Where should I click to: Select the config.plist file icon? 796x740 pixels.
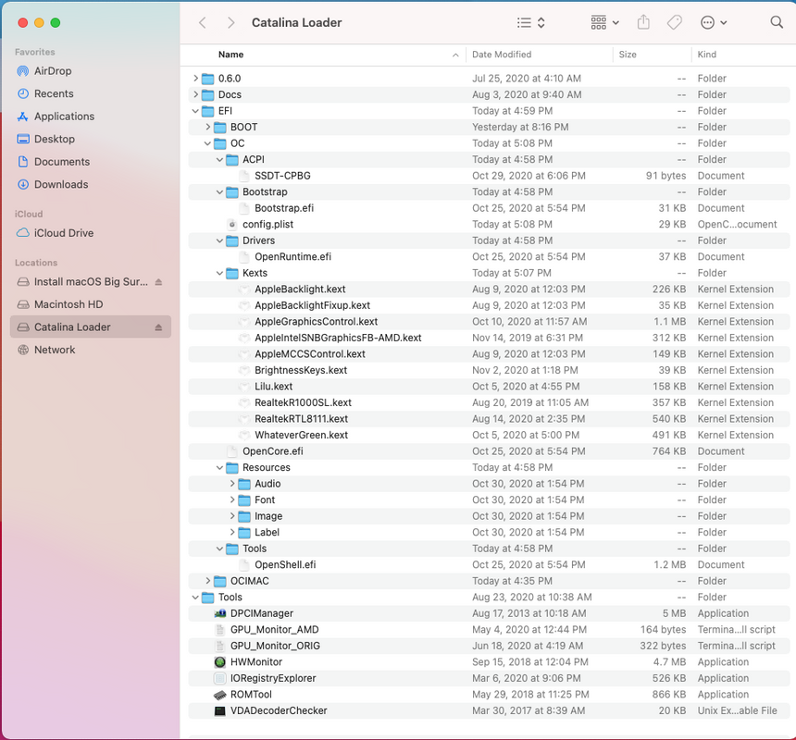click(232, 224)
